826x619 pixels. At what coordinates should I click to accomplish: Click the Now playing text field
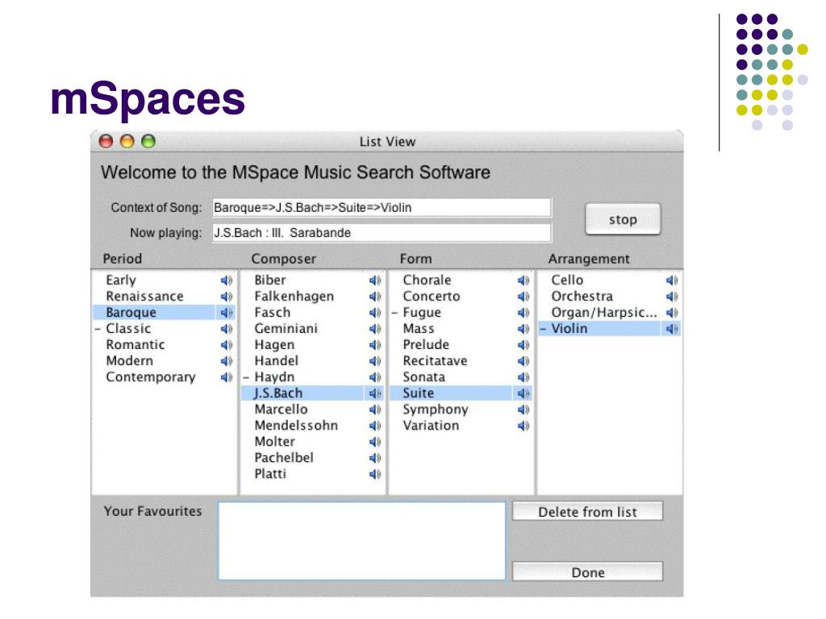[x=382, y=233]
